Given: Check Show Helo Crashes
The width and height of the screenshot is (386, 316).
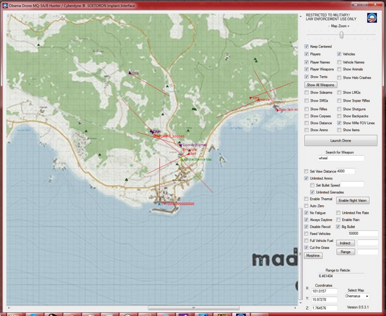Looking at the screenshot, I should coord(339,77).
